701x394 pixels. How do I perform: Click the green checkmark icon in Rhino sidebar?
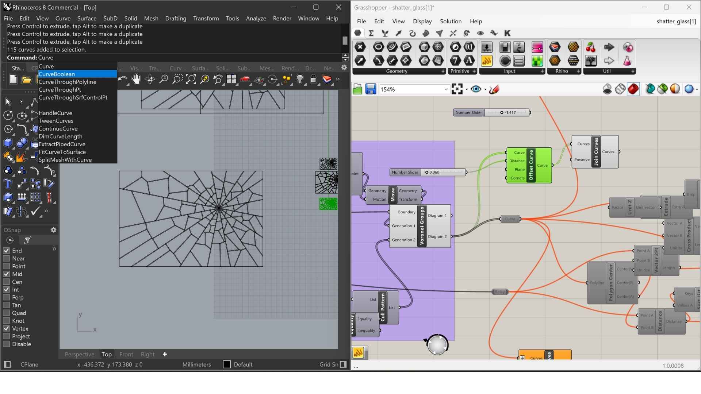35,211
